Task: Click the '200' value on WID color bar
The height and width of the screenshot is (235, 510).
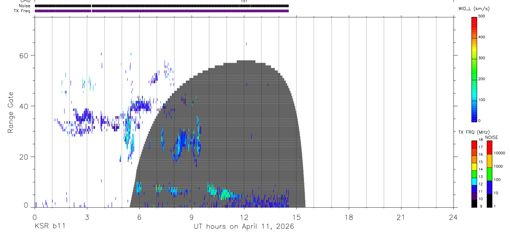Action: [x=482, y=79]
